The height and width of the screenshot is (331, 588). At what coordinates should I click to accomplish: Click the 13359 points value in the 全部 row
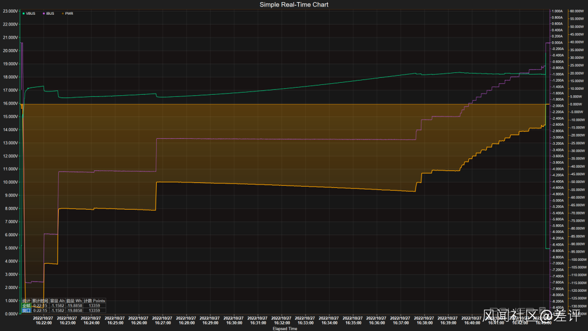(x=95, y=306)
